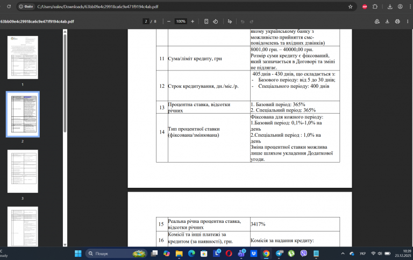413x260 pixels.
Task: Open the Wi-Fi network tray icon
Action: coord(373,254)
